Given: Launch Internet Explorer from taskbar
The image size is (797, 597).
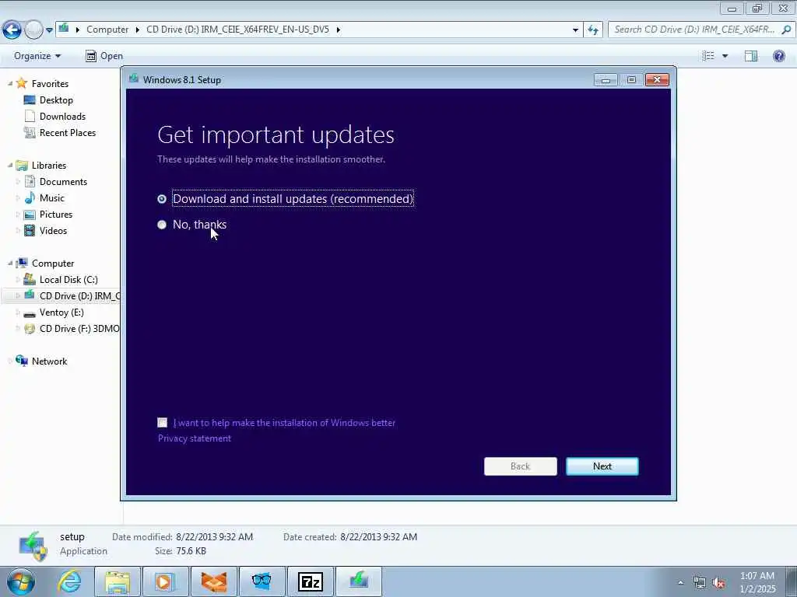Looking at the screenshot, I should (69, 581).
